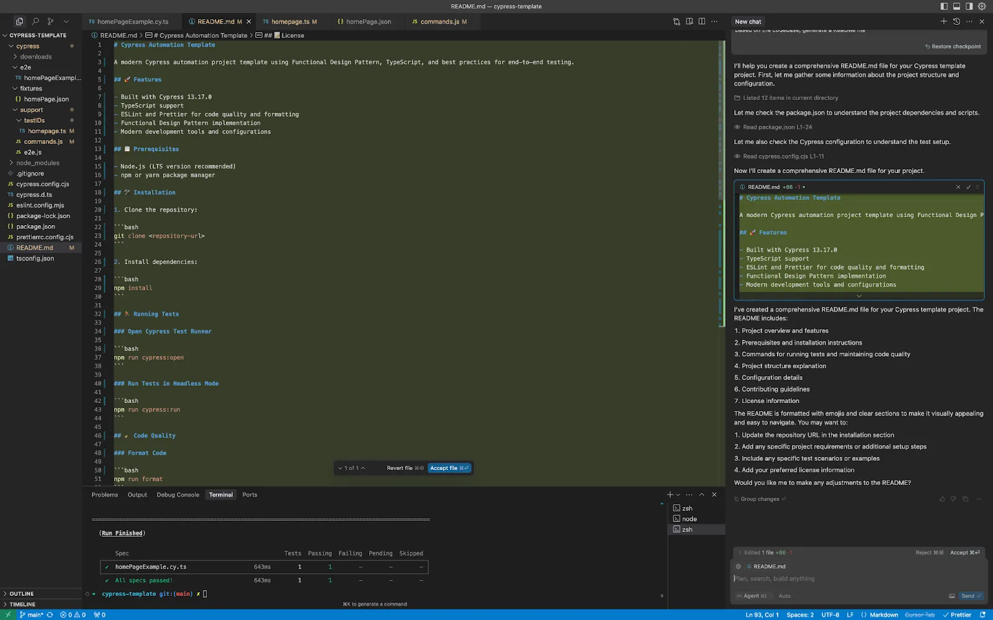Expand the TIMELINE section
The height and width of the screenshot is (620, 993).
[x=41, y=604]
